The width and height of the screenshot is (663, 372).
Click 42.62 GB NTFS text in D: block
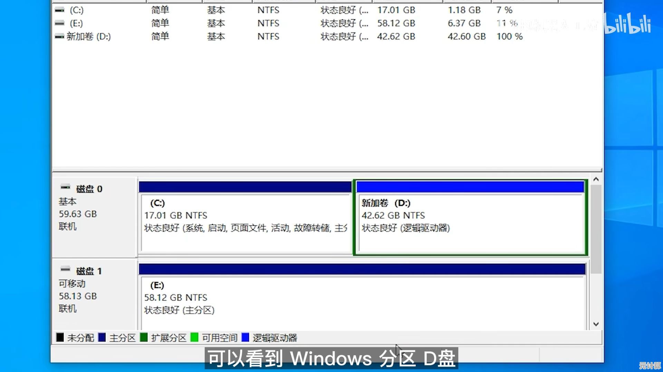[393, 216]
